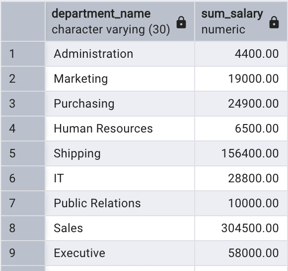Click the 10000.00 salary cell

[241, 203]
